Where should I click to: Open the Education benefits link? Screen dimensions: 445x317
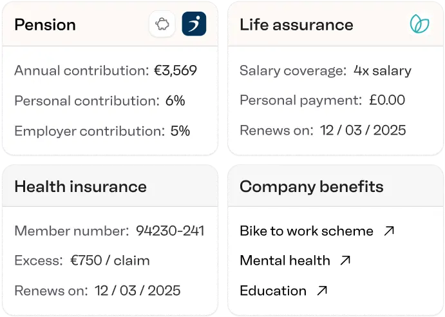tap(273, 291)
